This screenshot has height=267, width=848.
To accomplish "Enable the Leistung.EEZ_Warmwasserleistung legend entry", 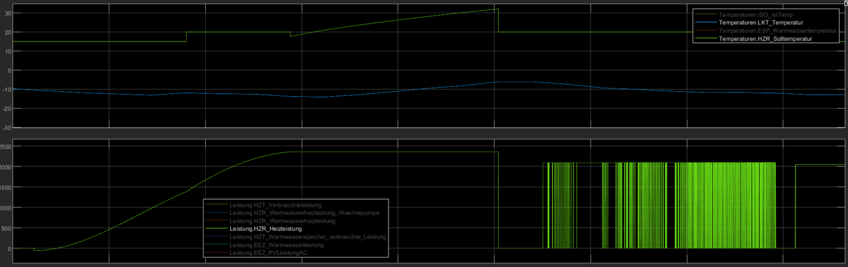I will pyautogui.click(x=276, y=245).
